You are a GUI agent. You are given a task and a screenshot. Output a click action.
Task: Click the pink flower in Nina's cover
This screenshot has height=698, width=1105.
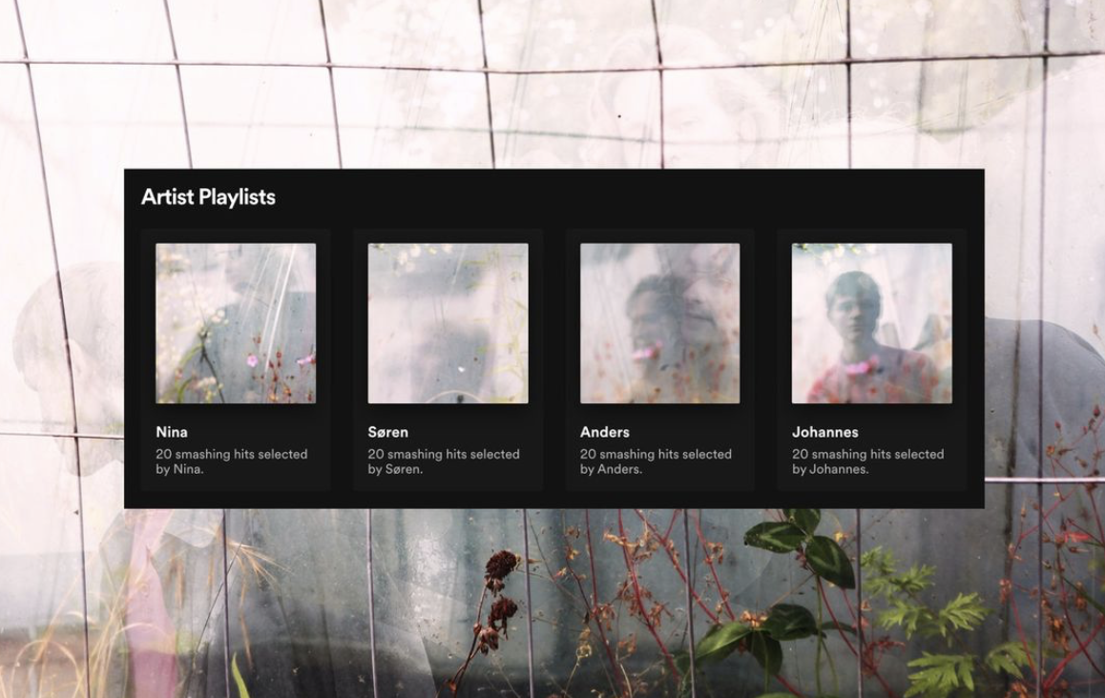pyautogui.click(x=252, y=361)
